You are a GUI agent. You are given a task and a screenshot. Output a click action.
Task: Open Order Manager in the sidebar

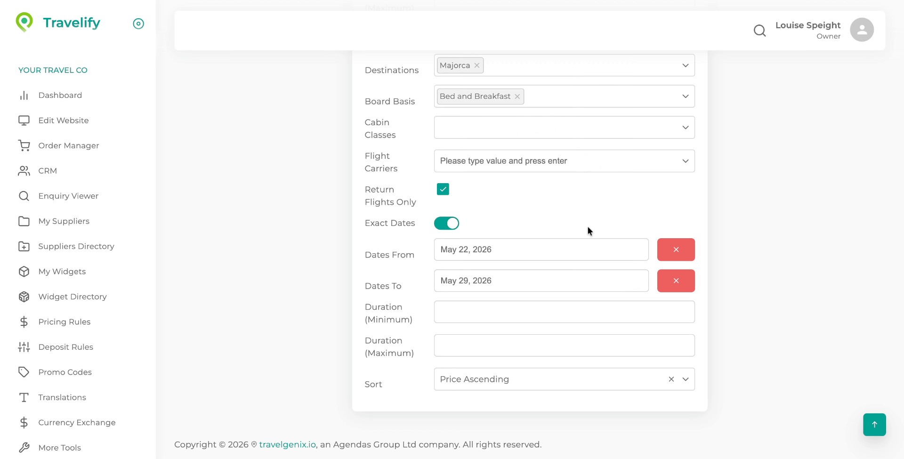(x=69, y=145)
